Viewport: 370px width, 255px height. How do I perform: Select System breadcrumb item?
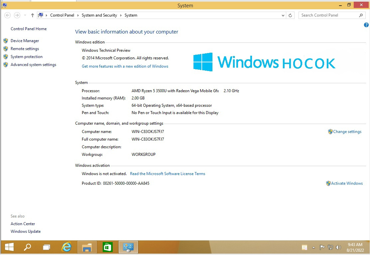[131, 15]
